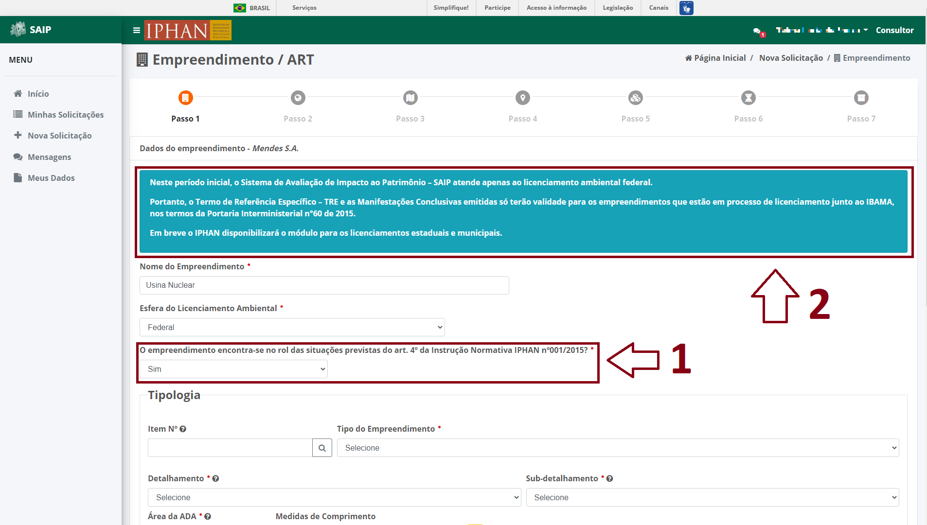This screenshot has height=525, width=927.
Task: Click the Detalhamento help question icon
Action: click(216, 479)
